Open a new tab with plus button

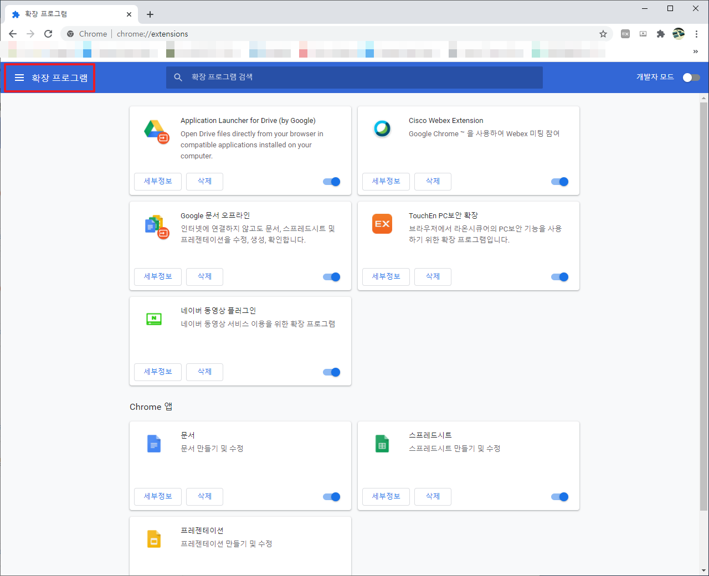tap(150, 14)
